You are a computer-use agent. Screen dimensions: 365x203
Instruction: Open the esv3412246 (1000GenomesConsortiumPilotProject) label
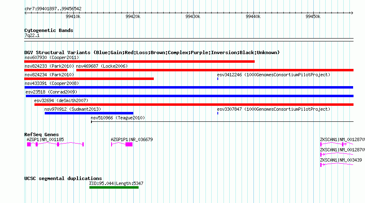[x=274, y=75]
